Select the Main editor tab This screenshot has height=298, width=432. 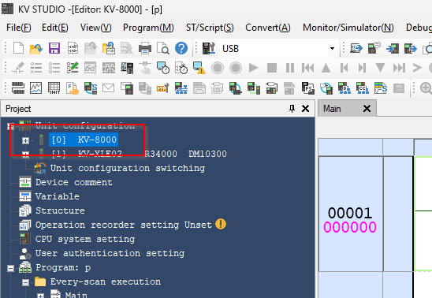point(332,109)
